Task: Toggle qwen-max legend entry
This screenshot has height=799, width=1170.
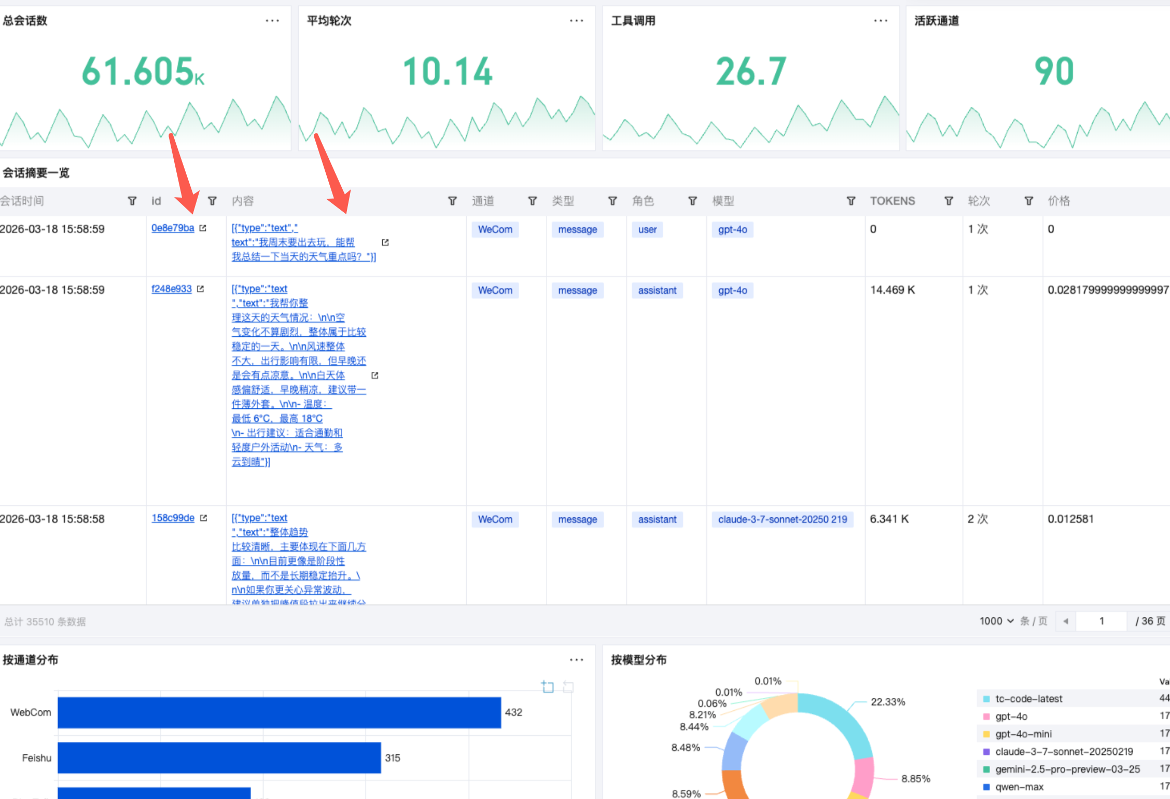Action: pos(1019,787)
